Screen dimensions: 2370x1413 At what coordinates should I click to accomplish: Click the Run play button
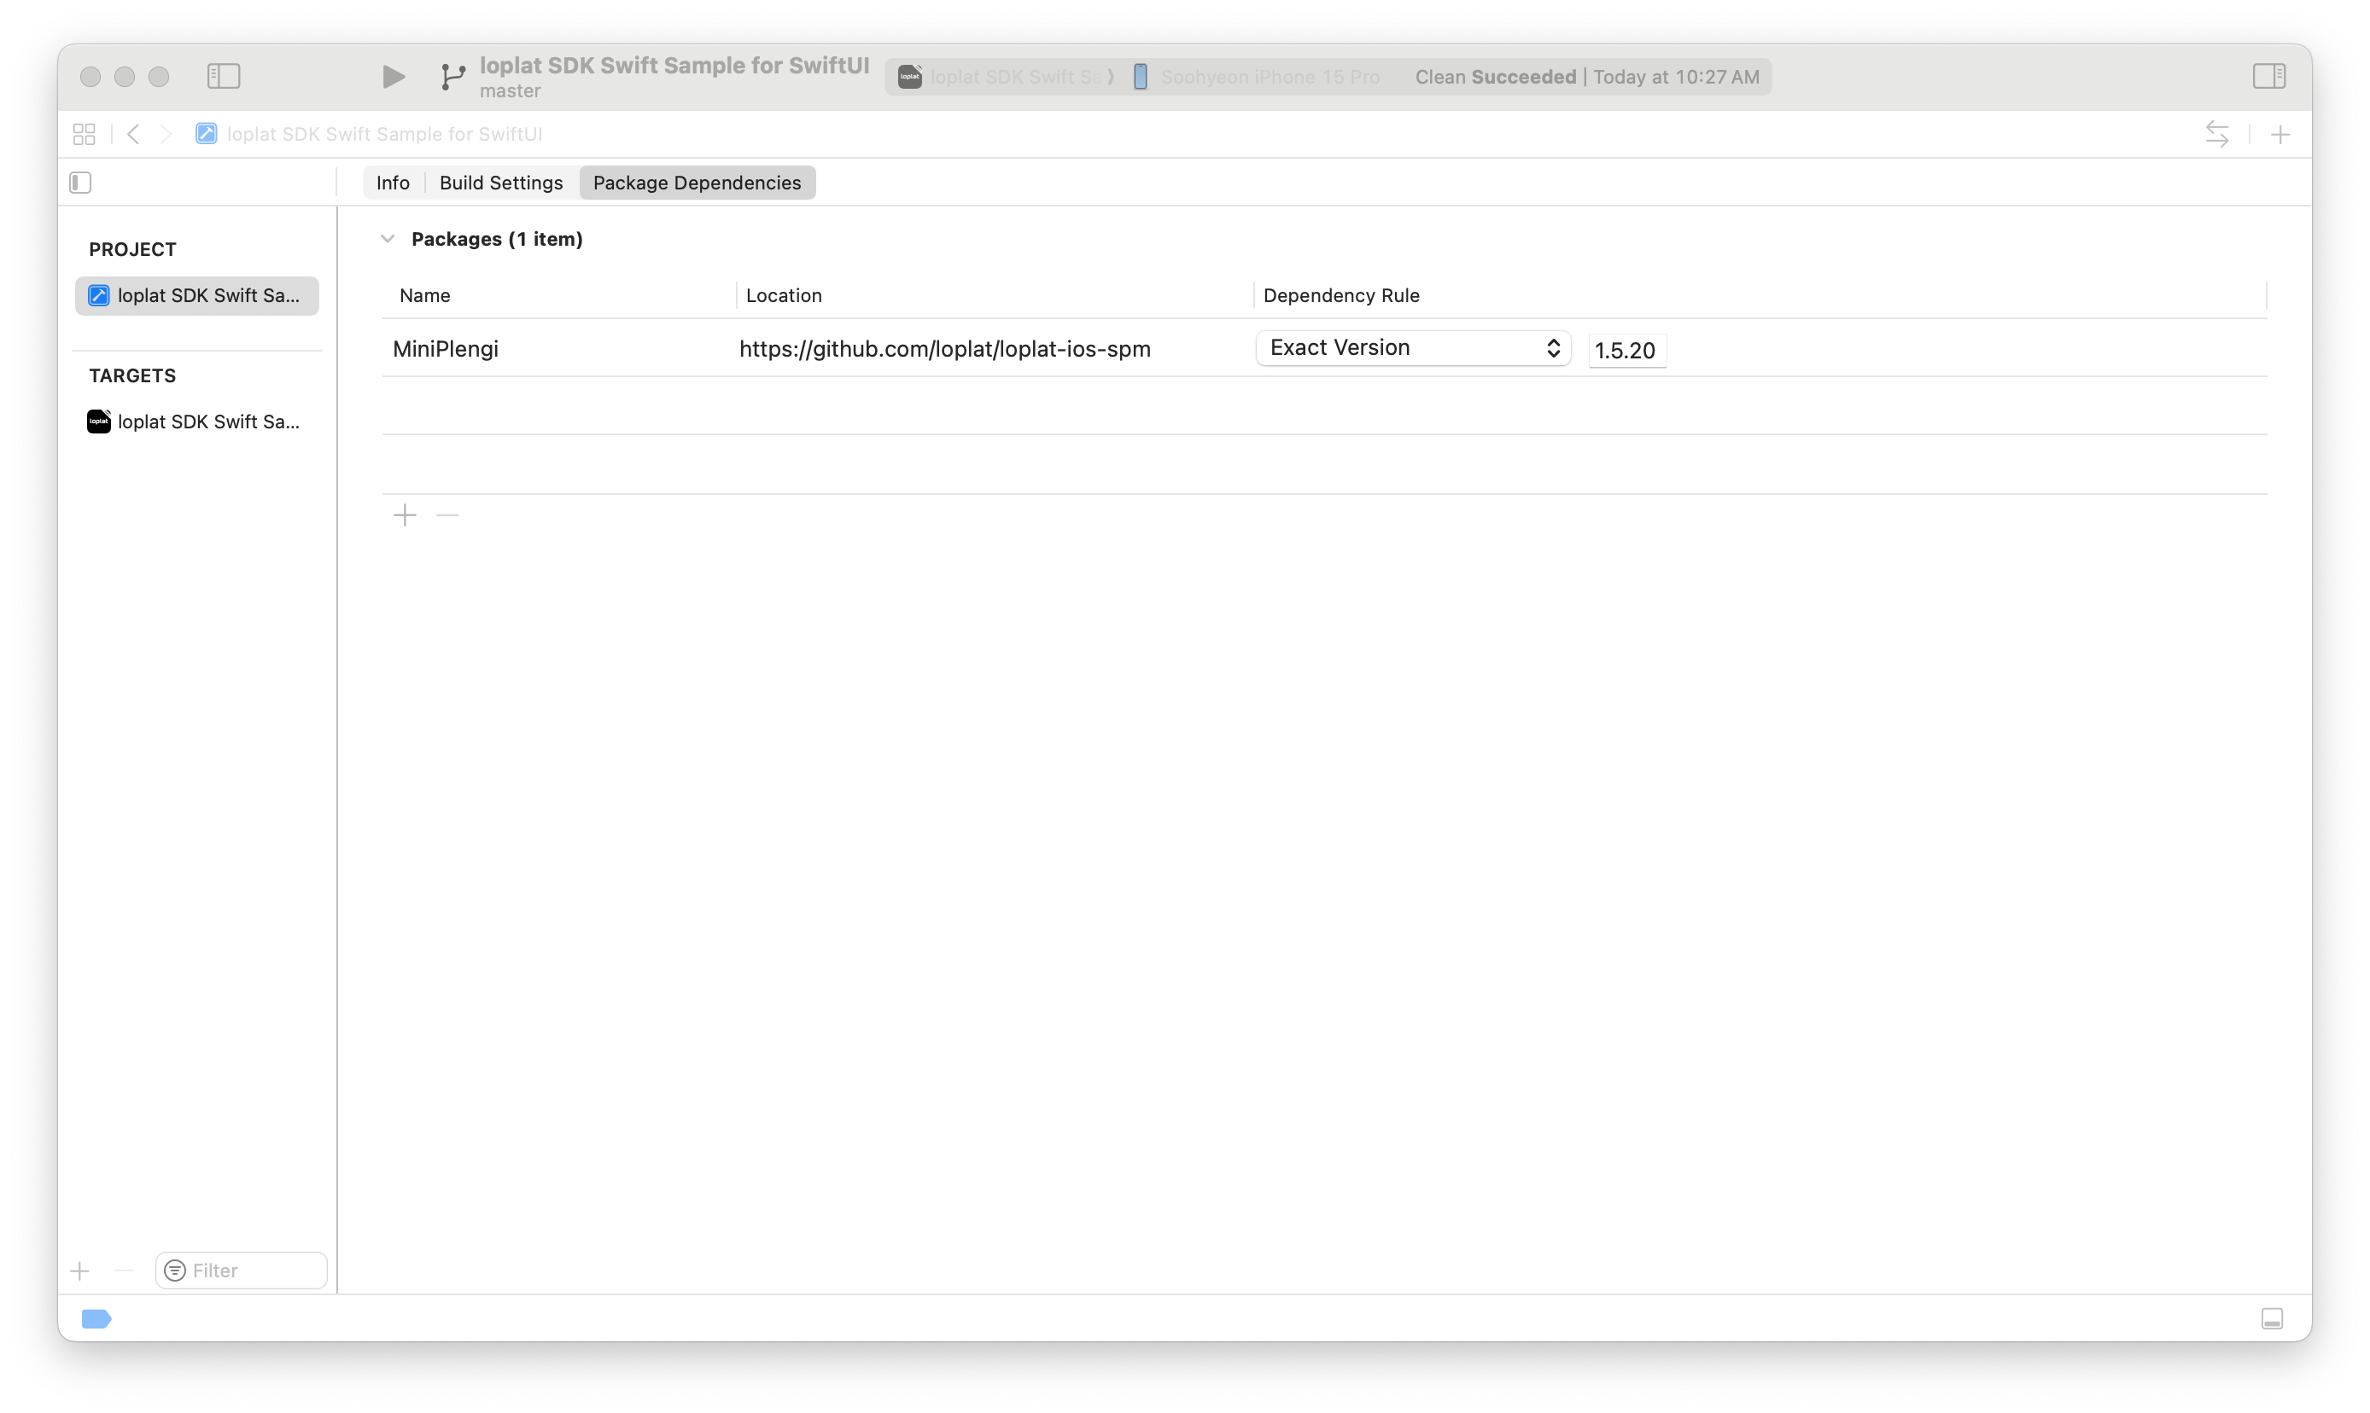[x=393, y=76]
